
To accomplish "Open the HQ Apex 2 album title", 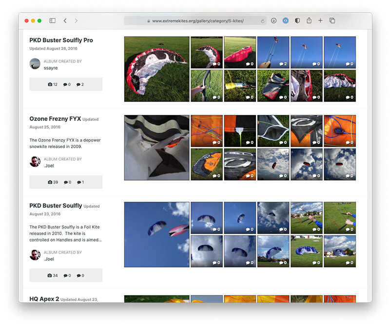I will coord(44,299).
